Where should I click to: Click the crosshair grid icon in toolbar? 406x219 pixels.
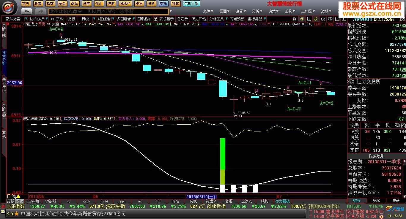click(x=309, y=19)
